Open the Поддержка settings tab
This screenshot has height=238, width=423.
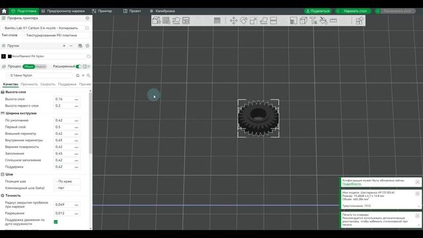tap(67, 84)
